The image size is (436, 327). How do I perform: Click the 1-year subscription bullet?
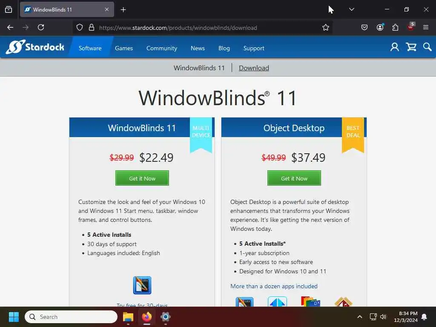click(264, 253)
